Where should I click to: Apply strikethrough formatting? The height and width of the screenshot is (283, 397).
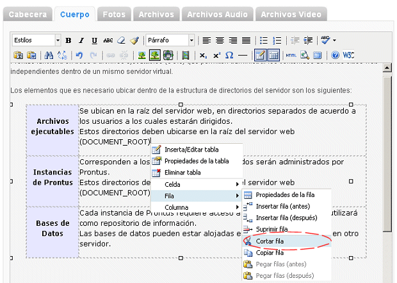[108, 40]
